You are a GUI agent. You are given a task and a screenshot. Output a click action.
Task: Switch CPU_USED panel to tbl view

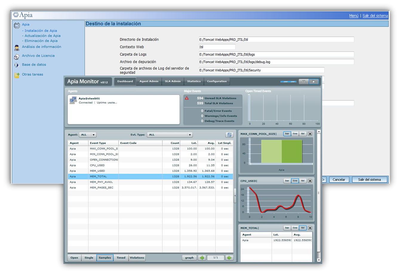click(x=303, y=181)
